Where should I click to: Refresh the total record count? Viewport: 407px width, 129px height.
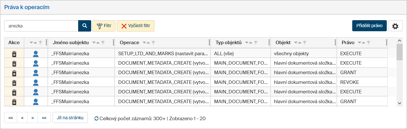pyautogui.click(x=96, y=119)
